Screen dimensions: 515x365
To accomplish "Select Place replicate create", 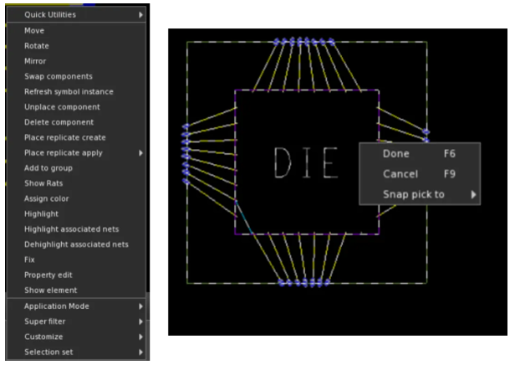I will point(76,137).
